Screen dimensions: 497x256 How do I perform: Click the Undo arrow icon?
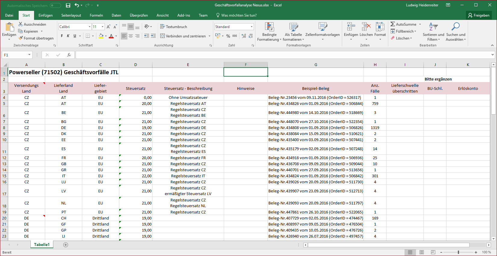point(77,5)
